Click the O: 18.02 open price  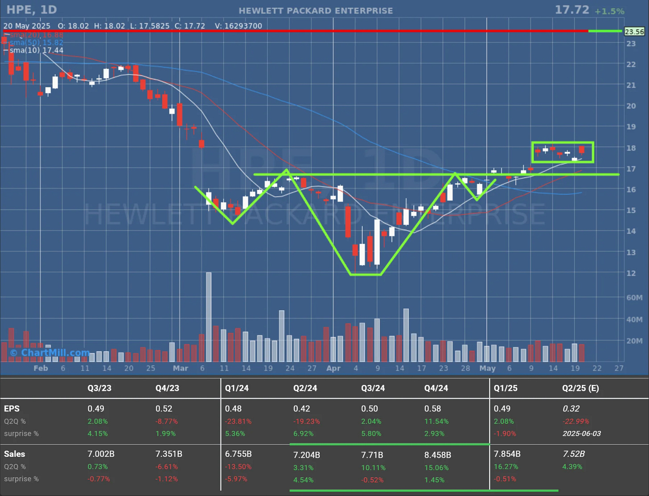73,26
